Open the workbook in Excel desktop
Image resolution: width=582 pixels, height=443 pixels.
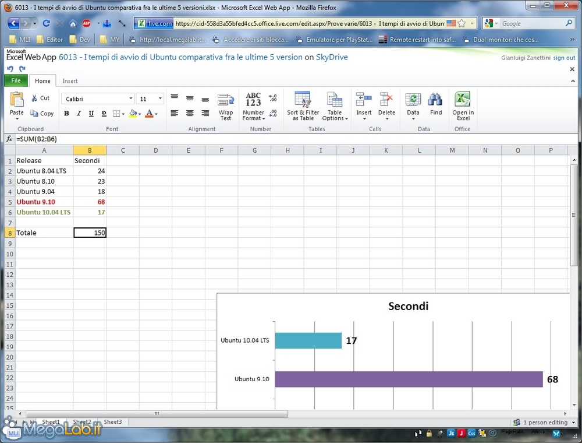pos(463,106)
